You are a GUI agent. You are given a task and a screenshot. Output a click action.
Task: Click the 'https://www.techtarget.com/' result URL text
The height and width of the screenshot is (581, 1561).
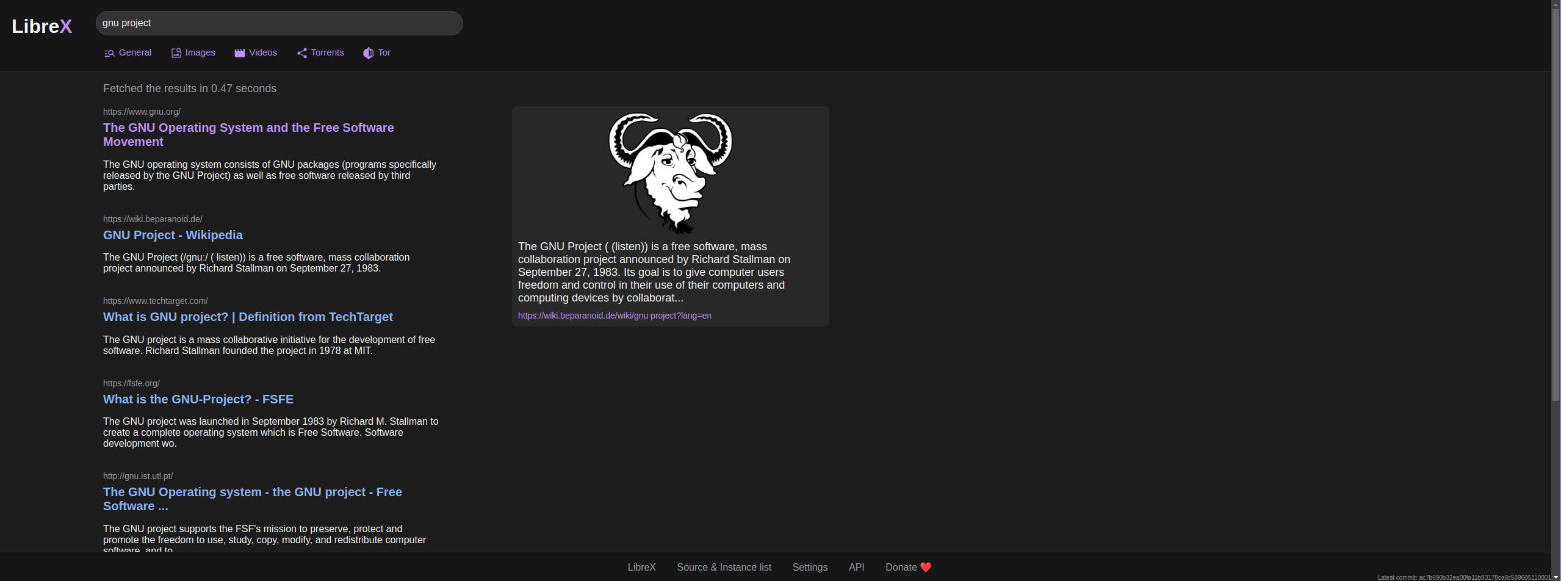pyautogui.click(x=156, y=301)
